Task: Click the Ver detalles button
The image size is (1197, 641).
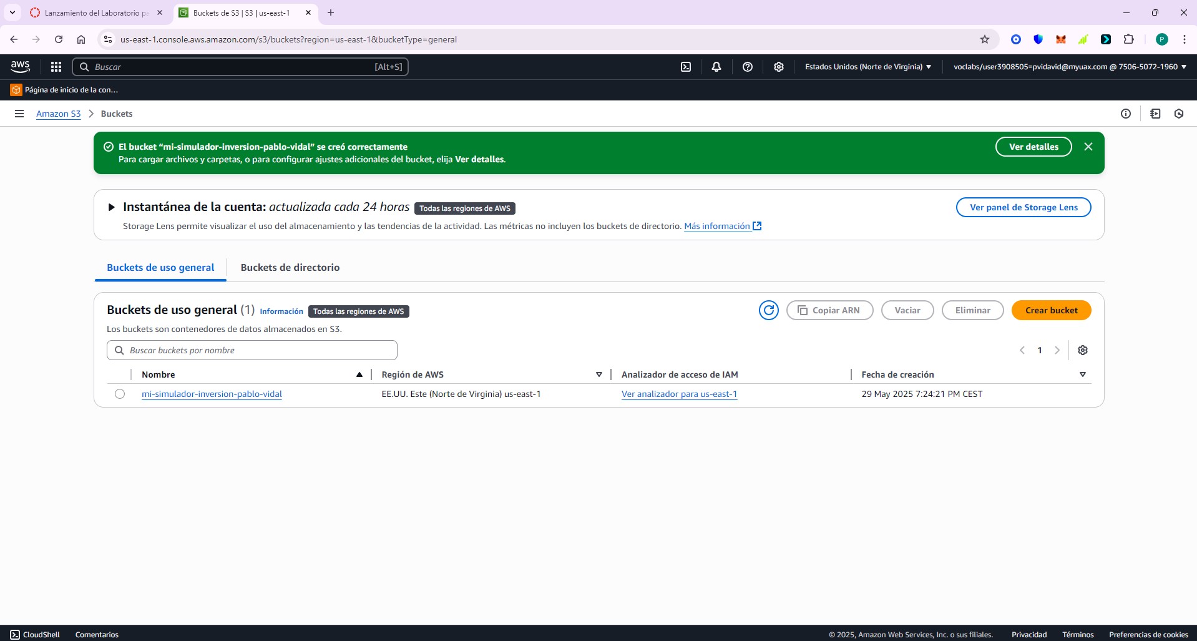Action: click(1033, 147)
